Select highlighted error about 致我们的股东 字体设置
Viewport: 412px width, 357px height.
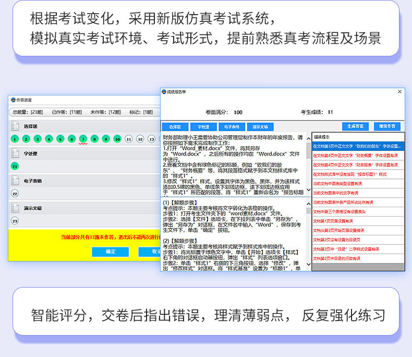pos(358,146)
